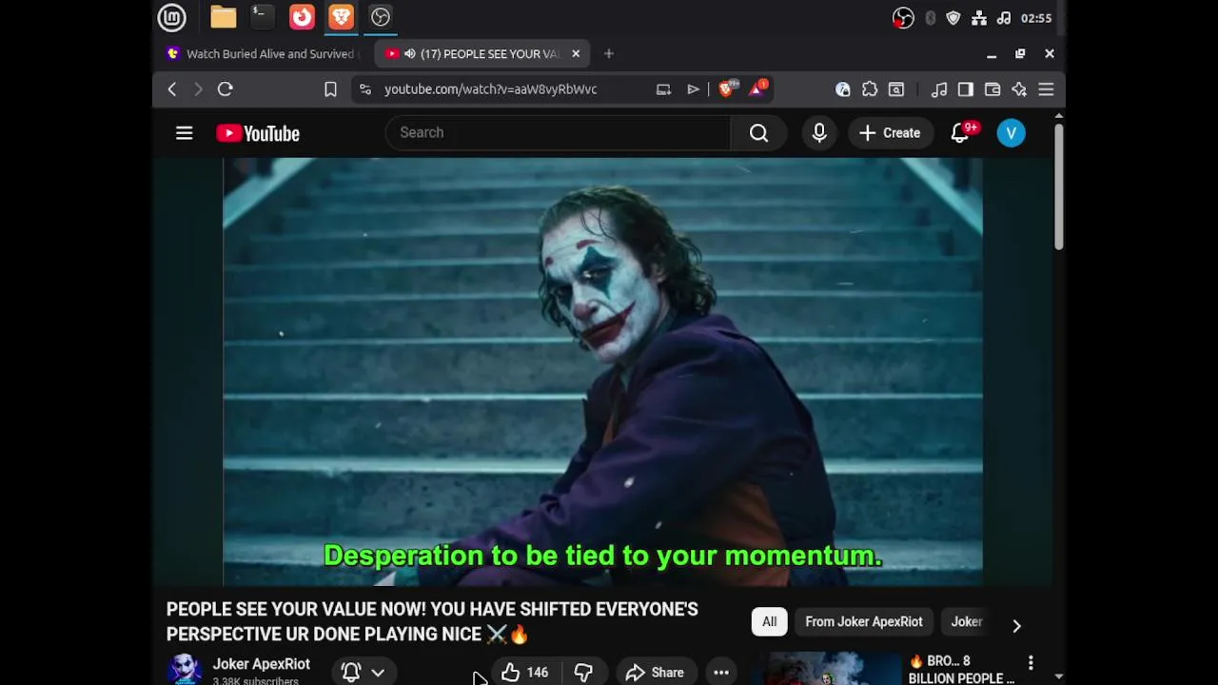Search with your voice microphone
Image resolution: width=1218 pixels, height=685 pixels.
pos(819,133)
